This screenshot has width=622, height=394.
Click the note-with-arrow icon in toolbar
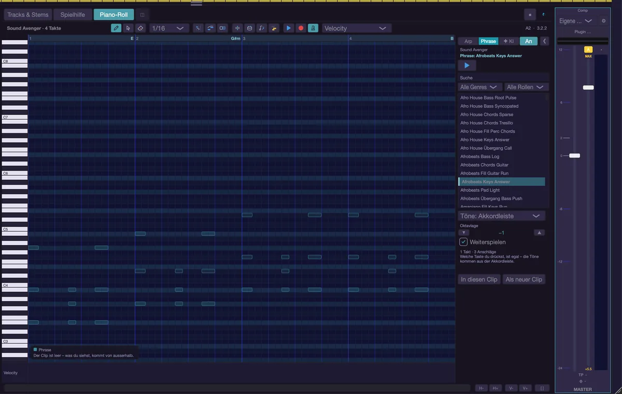[262, 28]
